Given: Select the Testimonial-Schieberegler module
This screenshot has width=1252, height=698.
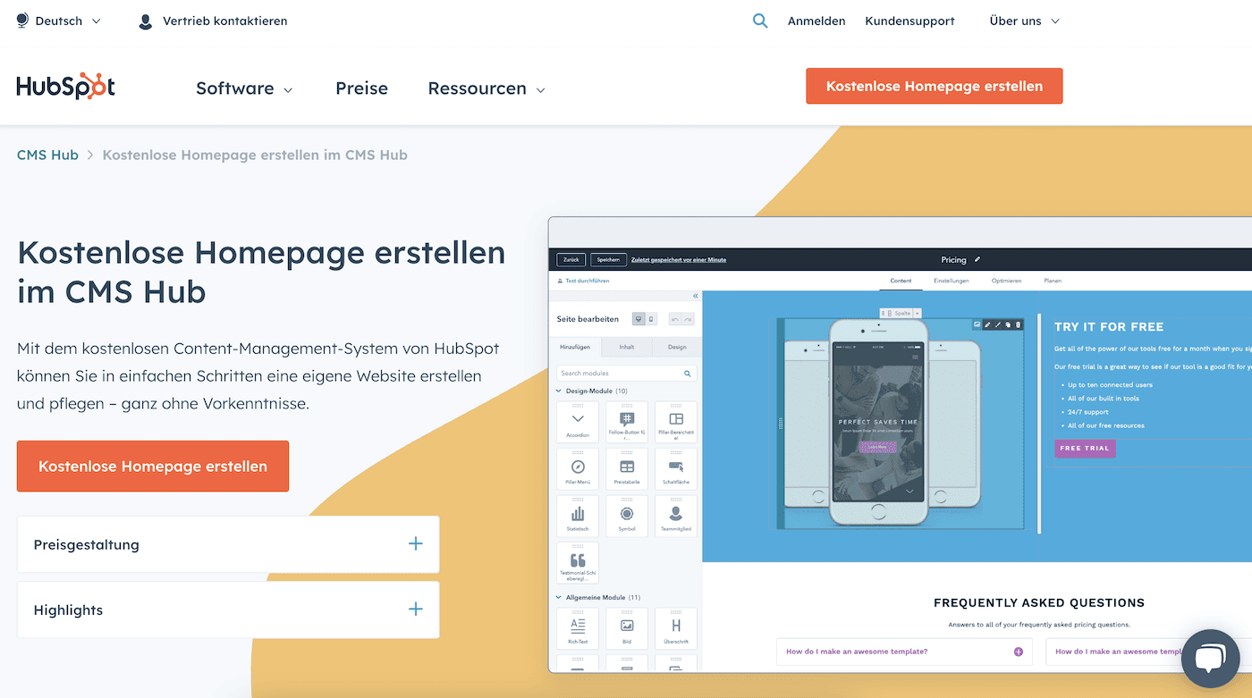Looking at the screenshot, I should 578,563.
